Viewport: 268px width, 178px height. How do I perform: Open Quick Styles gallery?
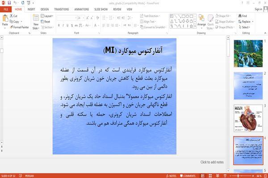click(210, 22)
